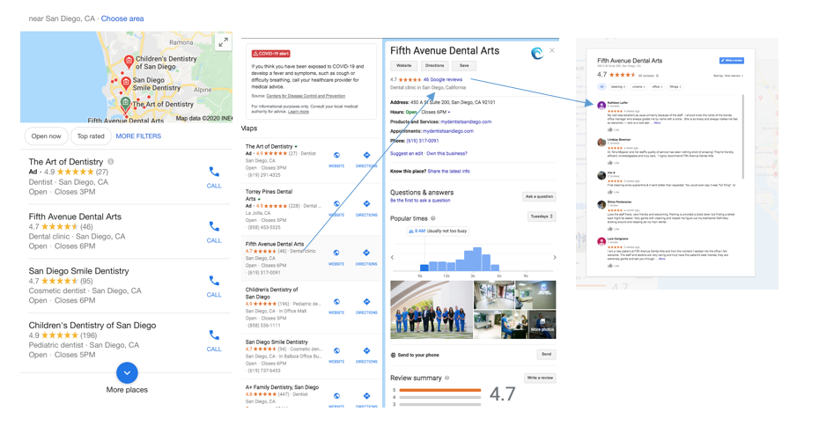Expand ad arrow beside Torrey Pines Dental Arts

point(259,199)
